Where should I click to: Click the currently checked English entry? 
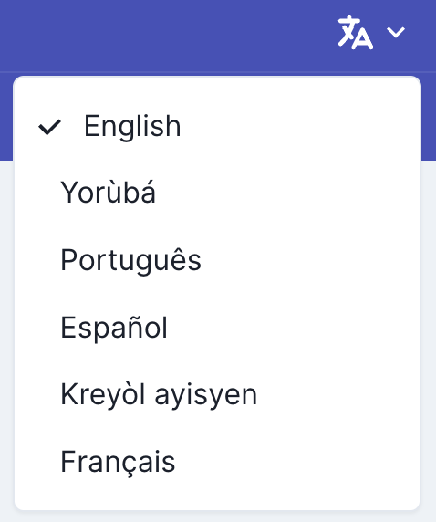(217, 126)
